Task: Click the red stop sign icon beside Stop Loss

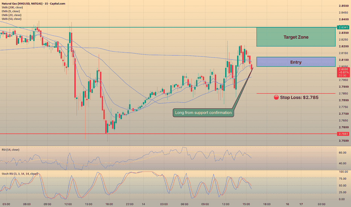Action: [x=276, y=97]
